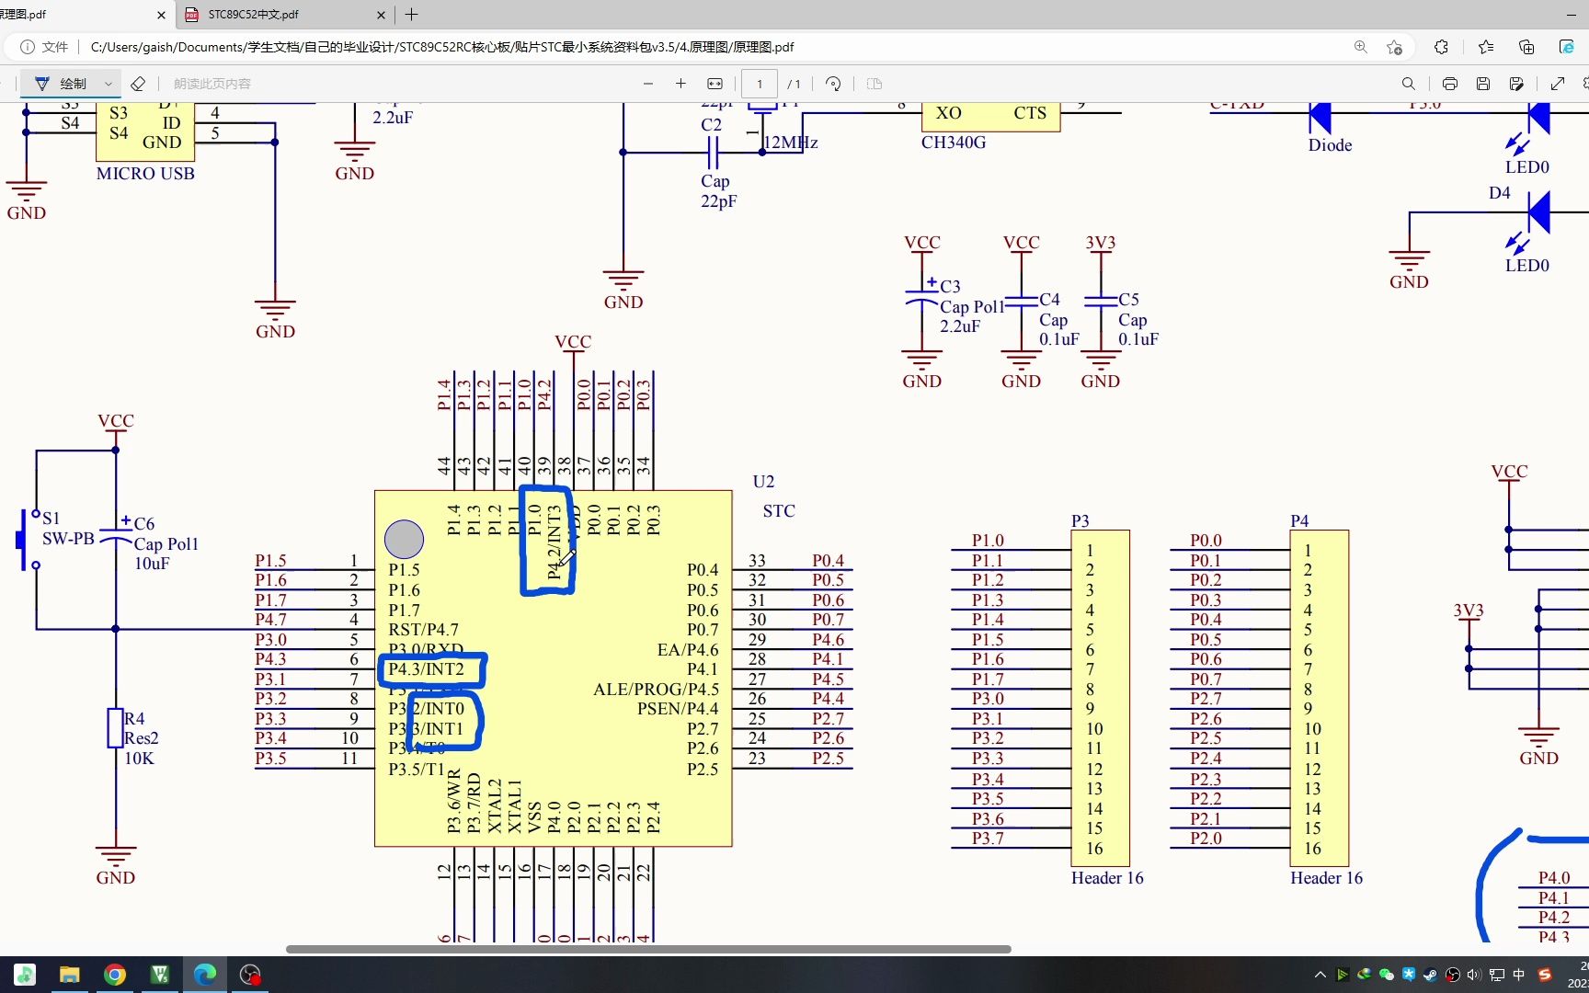Click the PSEN/P4.4 pin label
Screen dimensions: 1589x993
[678, 709]
